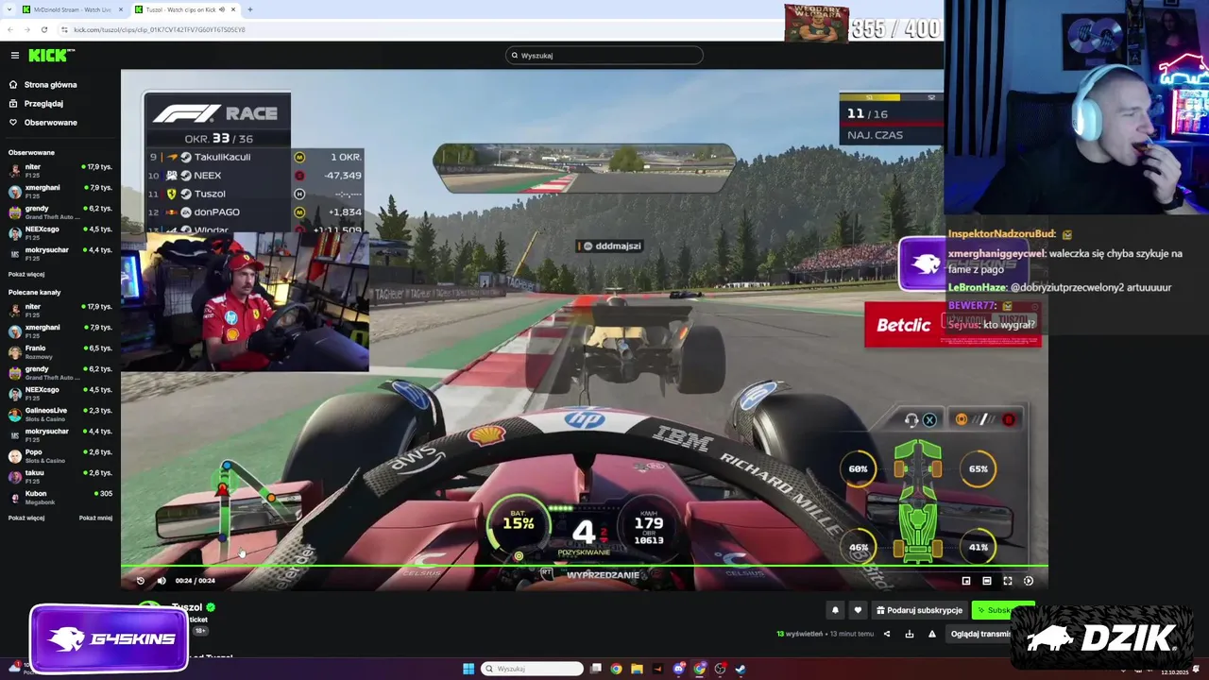
Task: Mute audio on the Tuszol tab
Action: click(221, 9)
